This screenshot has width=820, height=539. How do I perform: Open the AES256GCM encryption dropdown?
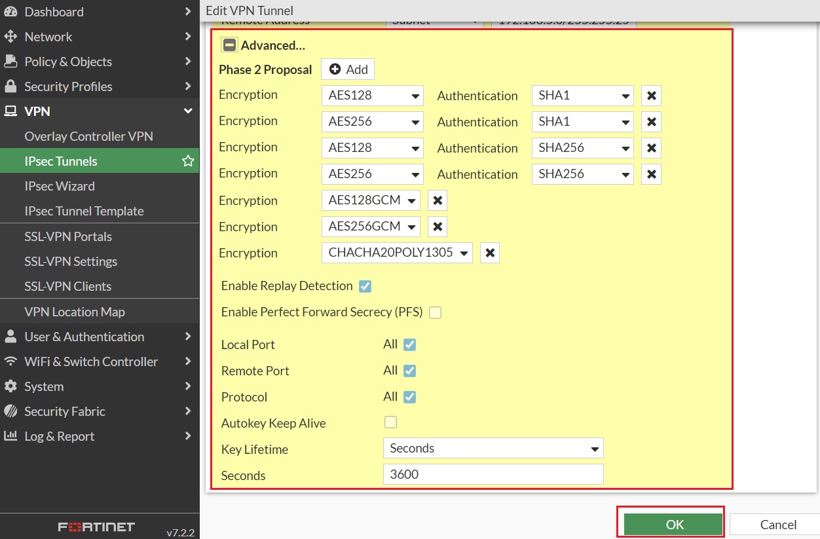(x=371, y=227)
